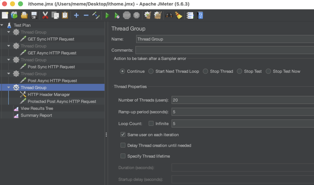Enable Delay Thread creation until needed
The height and width of the screenshot is (185, 314).
(123, 145)
